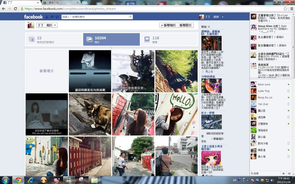Open the 22 有你在內的相片 tab
The image size is (295, 184).
[54, 39]
